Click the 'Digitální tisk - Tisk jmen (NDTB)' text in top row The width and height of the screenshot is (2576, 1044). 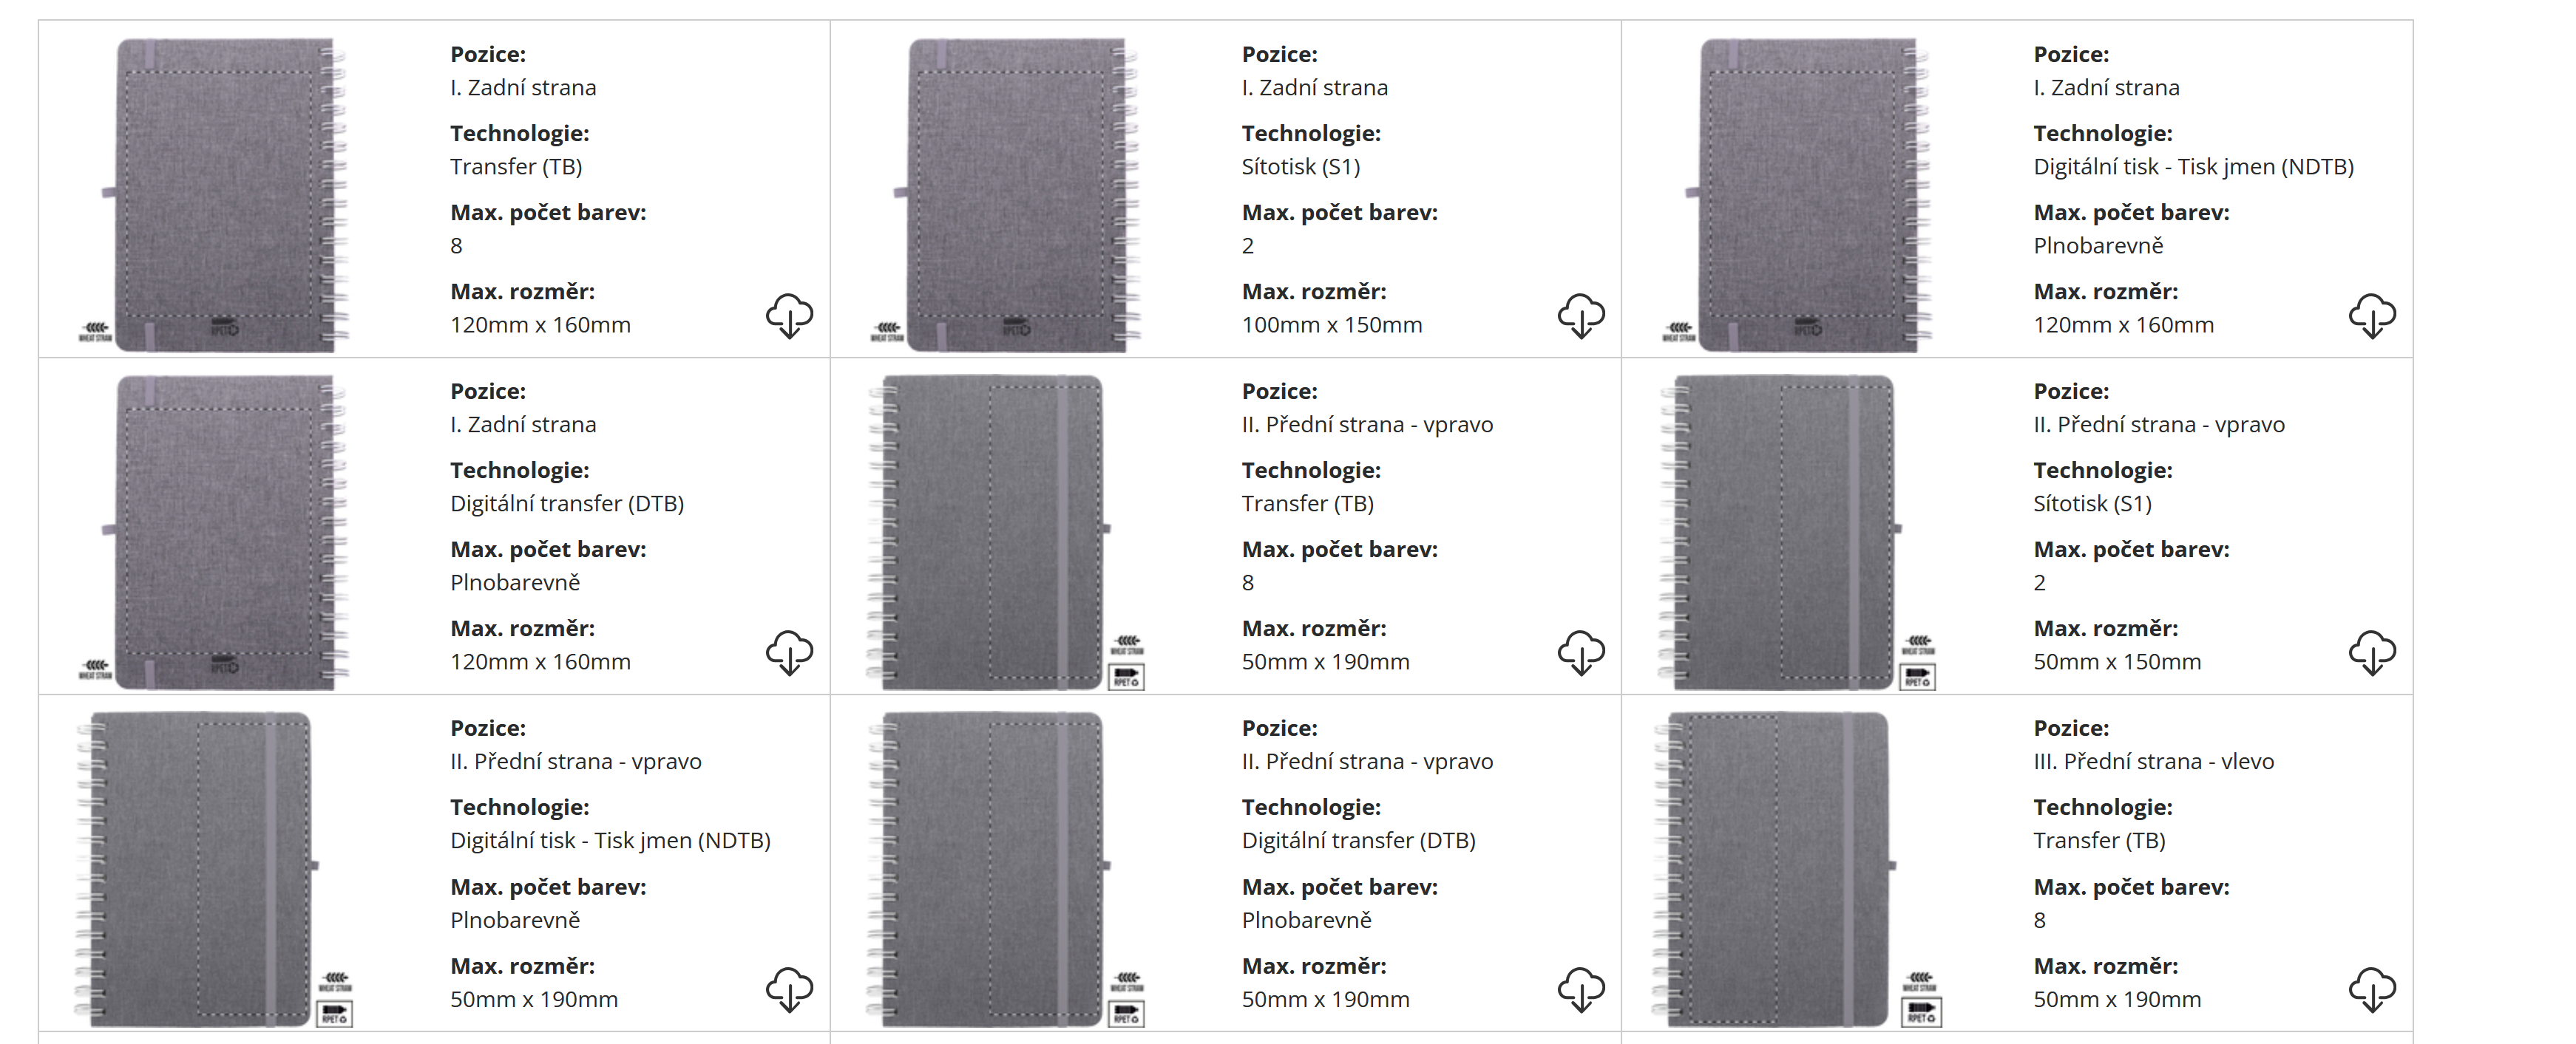tap(2193, 167)
